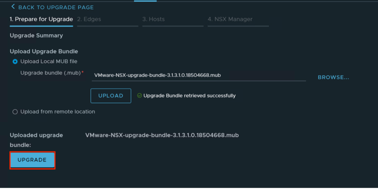Click the Upgrade bundle (.mub) filename field
The width and height of the screenshot is (378, 189).
[x=199, y=75]
